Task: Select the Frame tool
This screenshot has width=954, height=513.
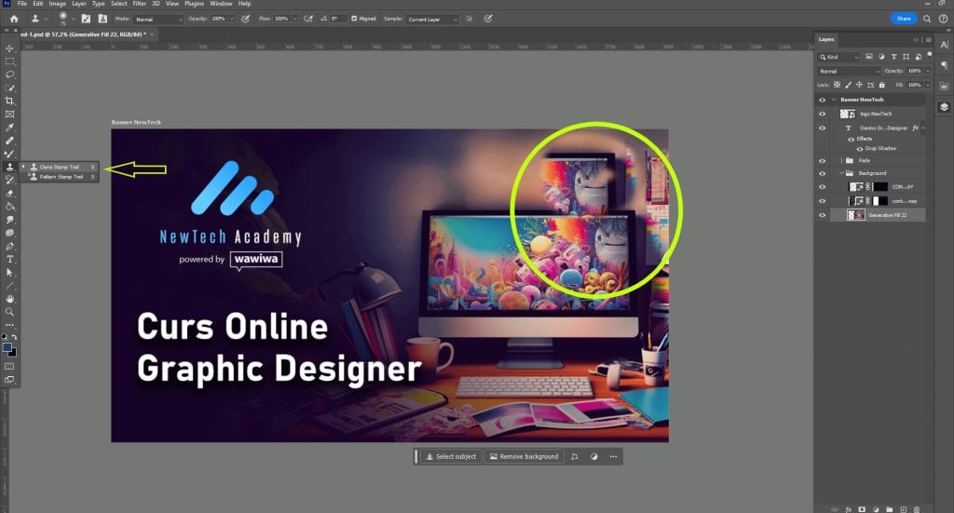Action: [x=9, y=115]
